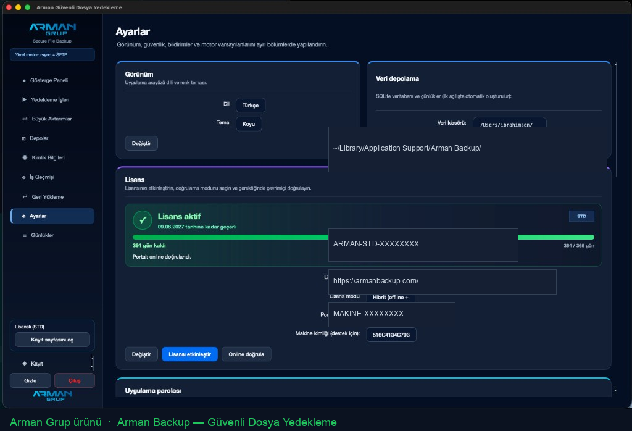The image size is (632, 431).
Task: Click Değiştir in the Görünüm card
Action: (141, 143)
